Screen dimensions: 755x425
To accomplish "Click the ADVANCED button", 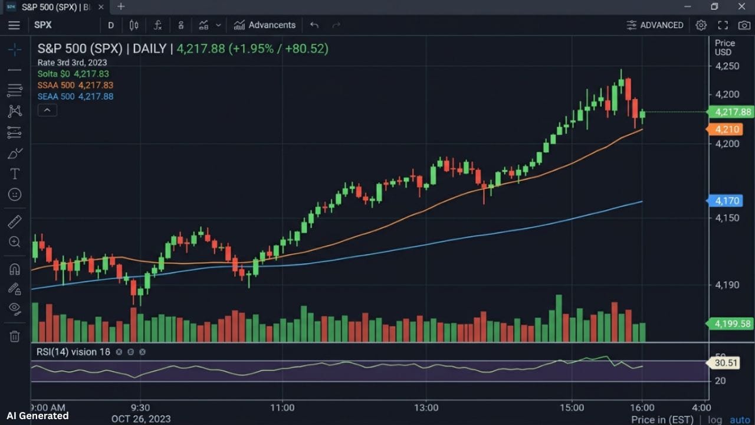I will 655,25.
